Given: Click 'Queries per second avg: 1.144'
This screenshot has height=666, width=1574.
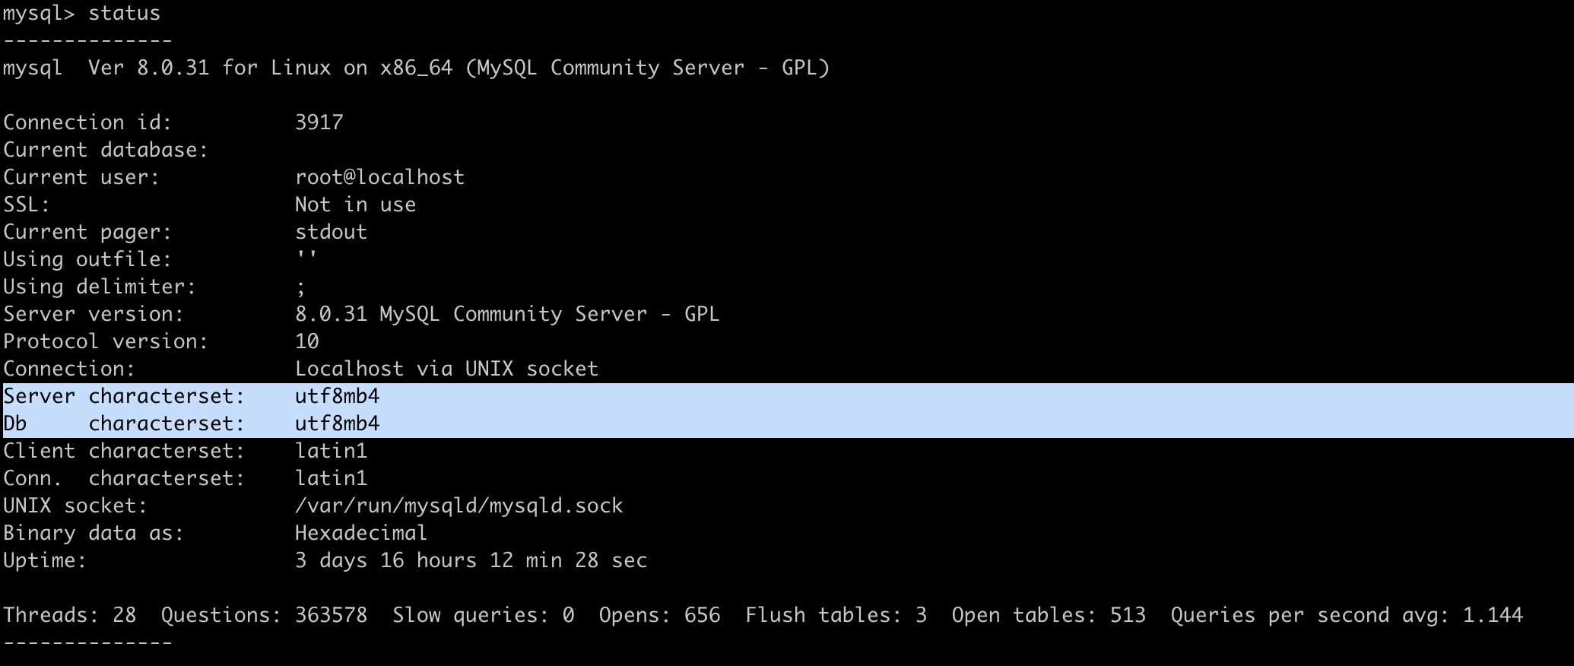Looking at the screenshot, I should pyautogui.click(x=1347, y=615).
